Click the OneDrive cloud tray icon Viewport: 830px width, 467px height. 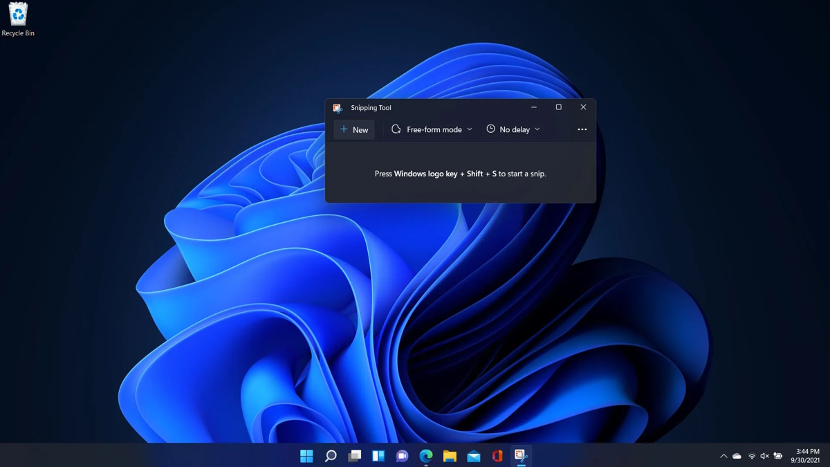click(737, 457)
